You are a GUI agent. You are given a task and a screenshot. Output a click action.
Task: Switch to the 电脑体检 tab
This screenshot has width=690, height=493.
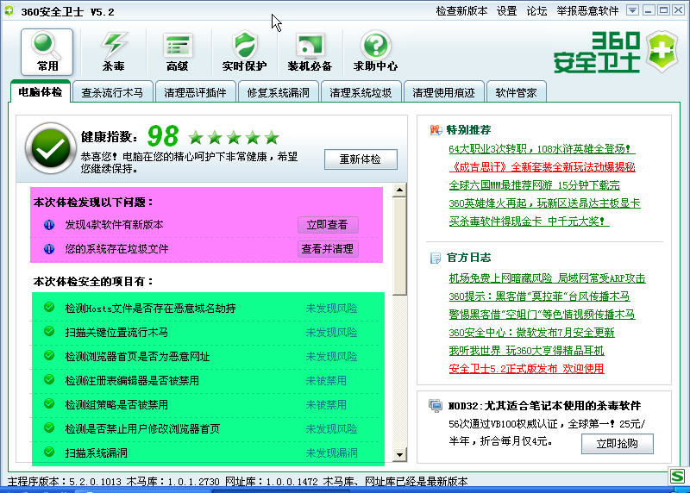(40, 92)
